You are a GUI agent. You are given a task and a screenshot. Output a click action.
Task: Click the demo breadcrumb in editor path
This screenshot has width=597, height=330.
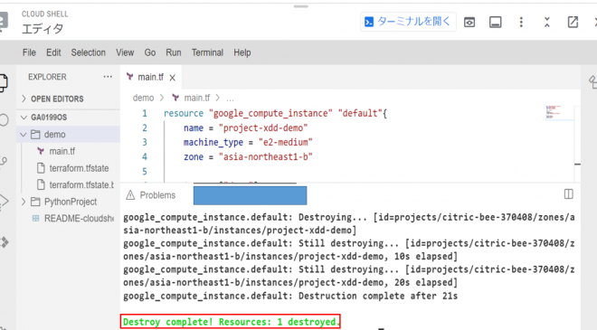(x=143, y=98)
